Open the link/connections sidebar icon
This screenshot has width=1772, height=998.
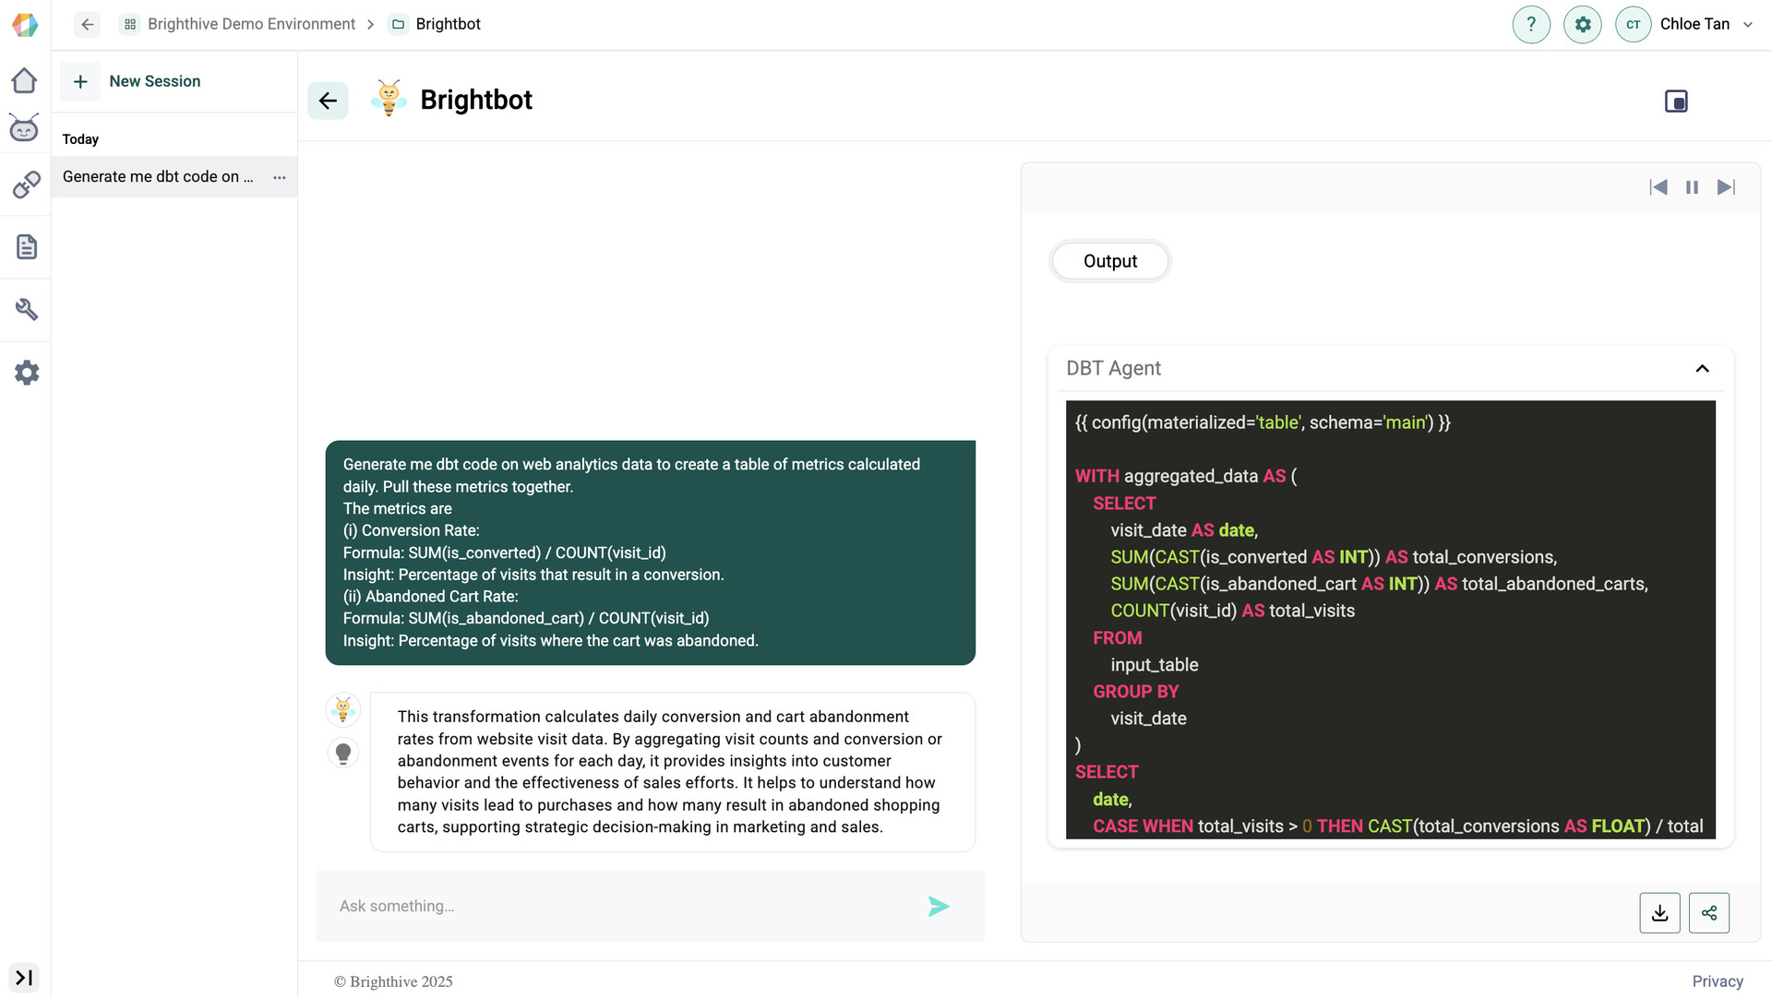point(26,184)
